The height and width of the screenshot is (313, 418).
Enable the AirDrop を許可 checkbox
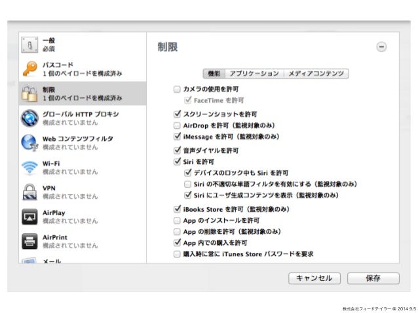pos(177,125)
